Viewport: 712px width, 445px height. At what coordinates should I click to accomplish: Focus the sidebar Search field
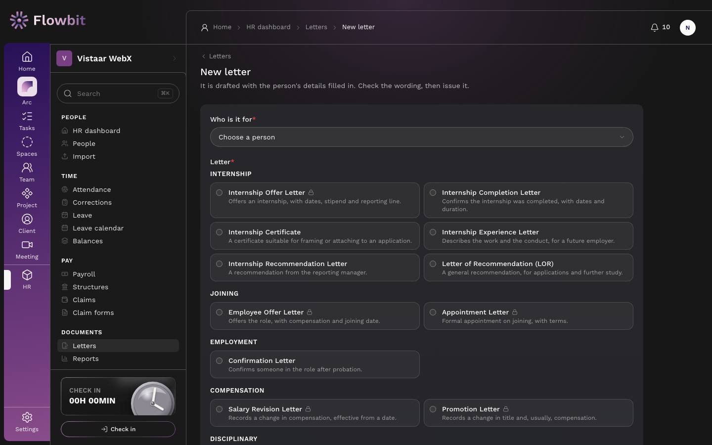(118, 93)
